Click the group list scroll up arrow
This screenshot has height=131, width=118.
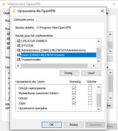click(99, 41)
